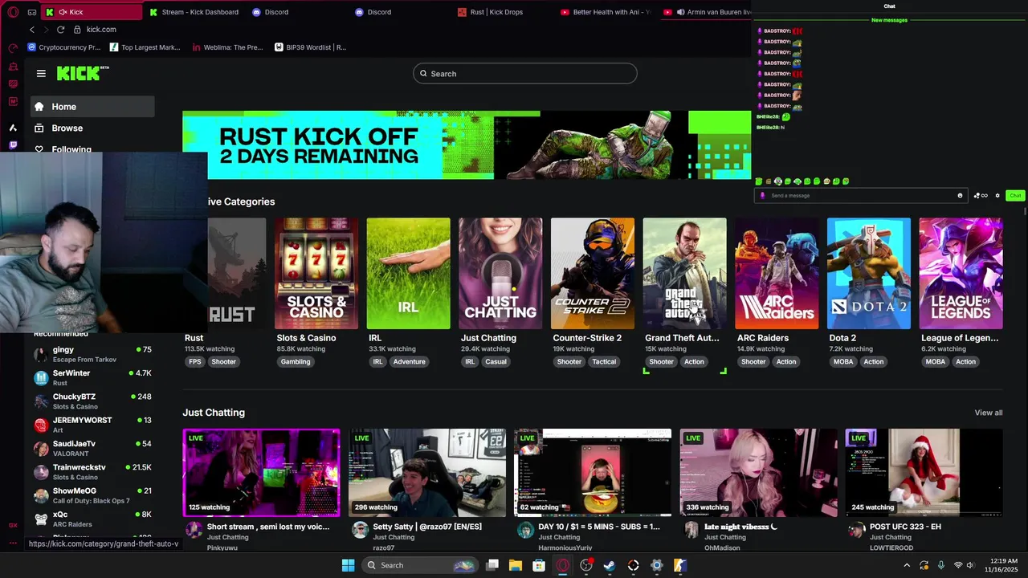Open chat settings gear icon

pos(997,196)
